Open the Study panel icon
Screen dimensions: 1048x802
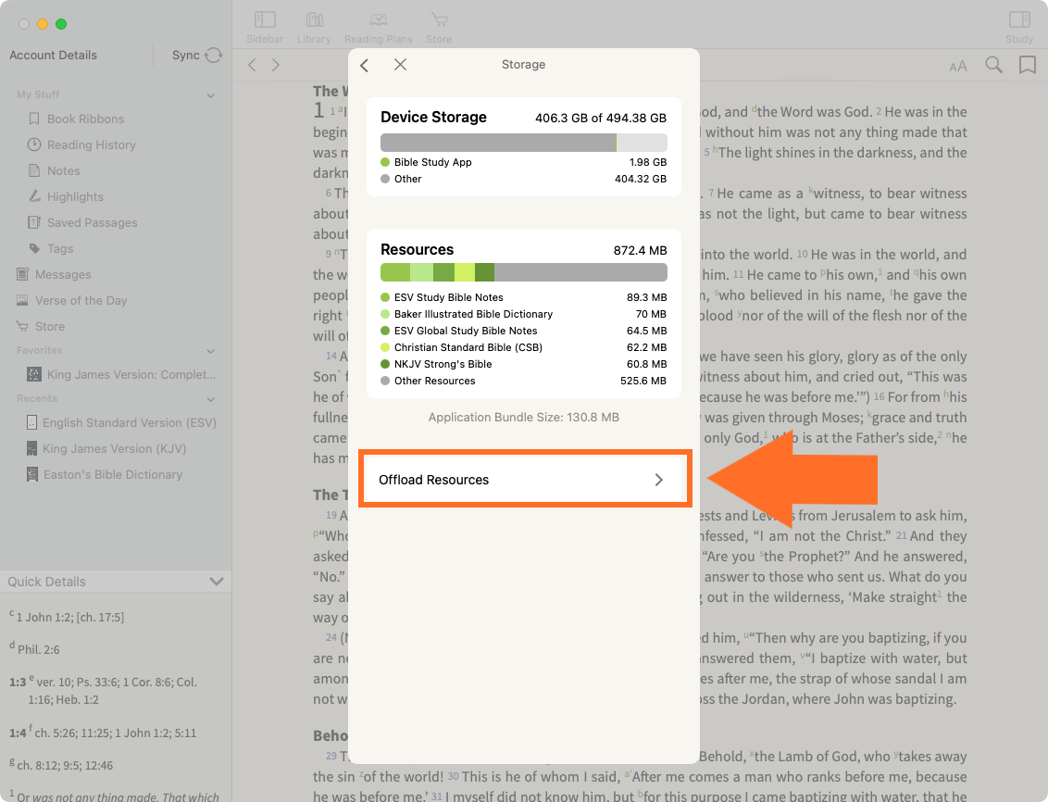pyautogui.click(x=1018, y=26)
